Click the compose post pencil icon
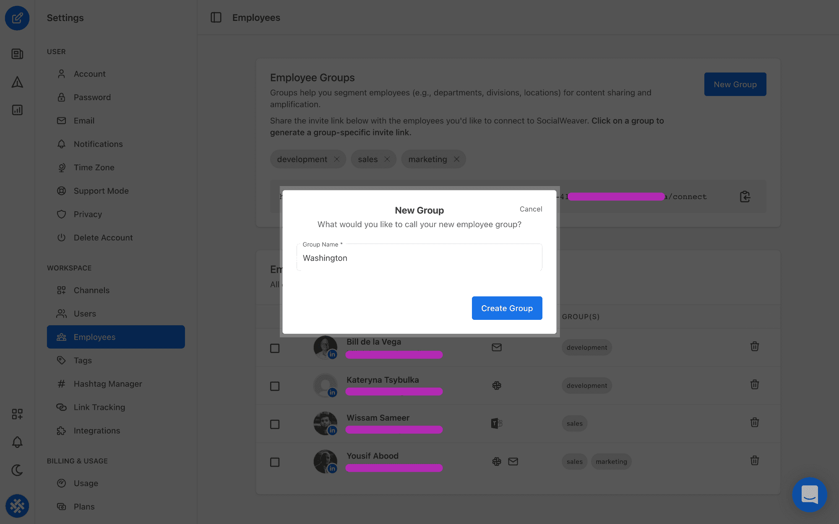The image size is (839, 524). coord(17,18)
